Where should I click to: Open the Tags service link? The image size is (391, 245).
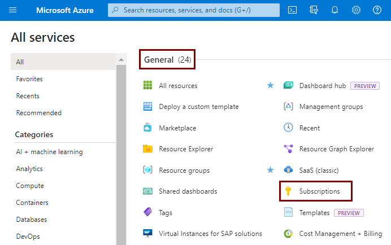pos(166,213)
